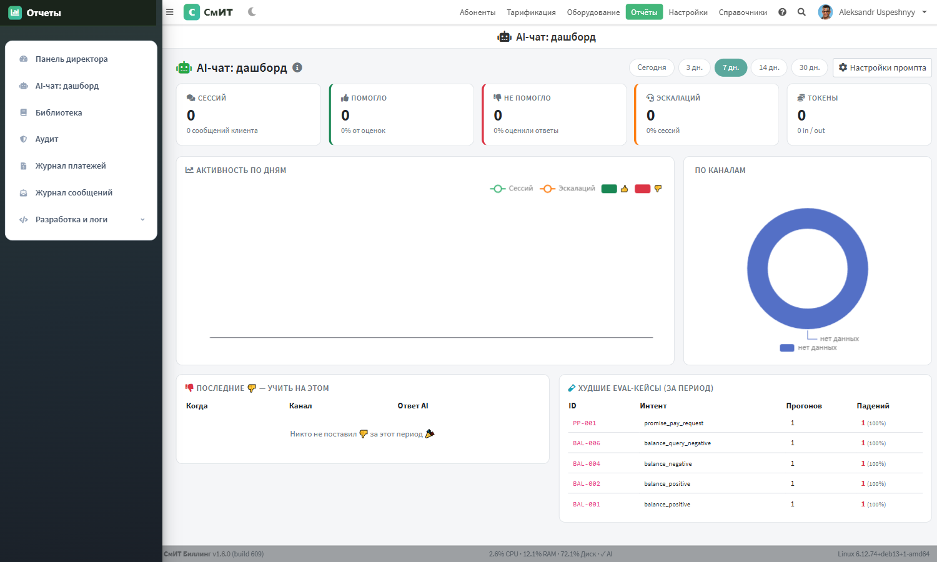Image resolution: width=937 pixels, height=562 pixels.
Task: Select the 14 дн. period filter
Action: pos(769,67)
